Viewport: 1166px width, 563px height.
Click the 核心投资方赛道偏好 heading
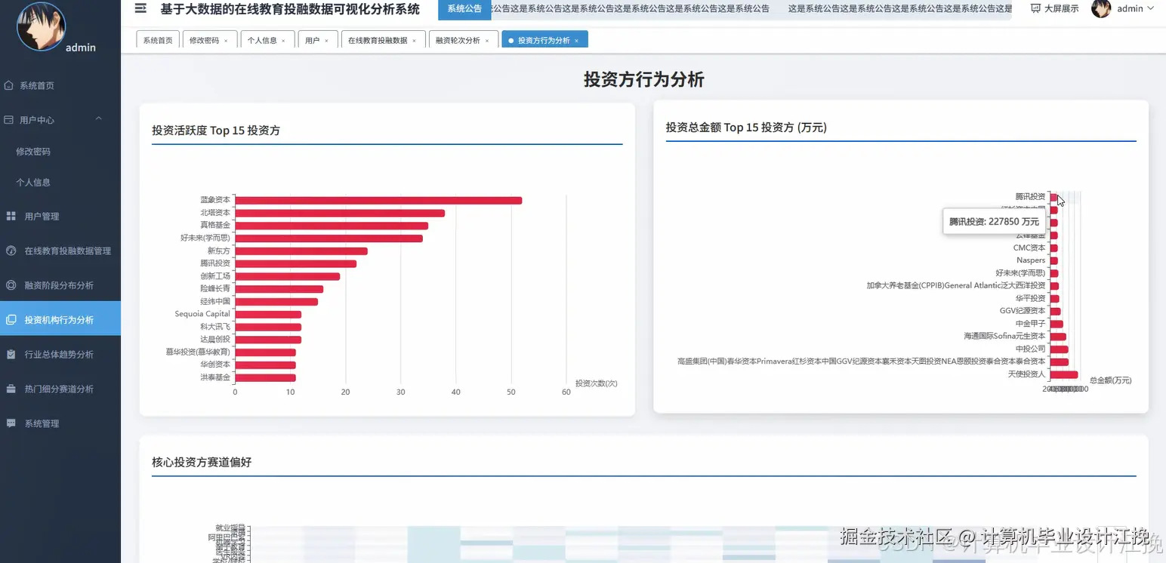click(x=202, y=462)
